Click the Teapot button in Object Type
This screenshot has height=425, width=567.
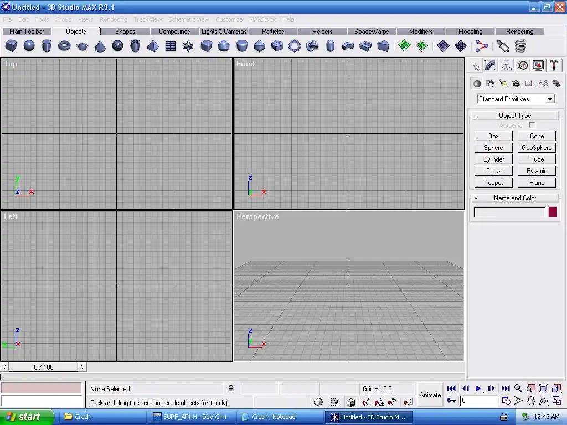(x=493, y=183)
